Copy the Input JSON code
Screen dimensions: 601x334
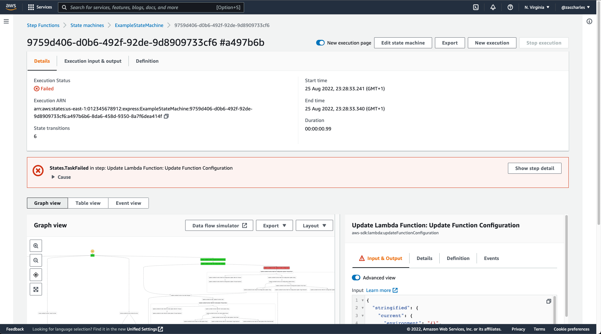tap(548, 301)
